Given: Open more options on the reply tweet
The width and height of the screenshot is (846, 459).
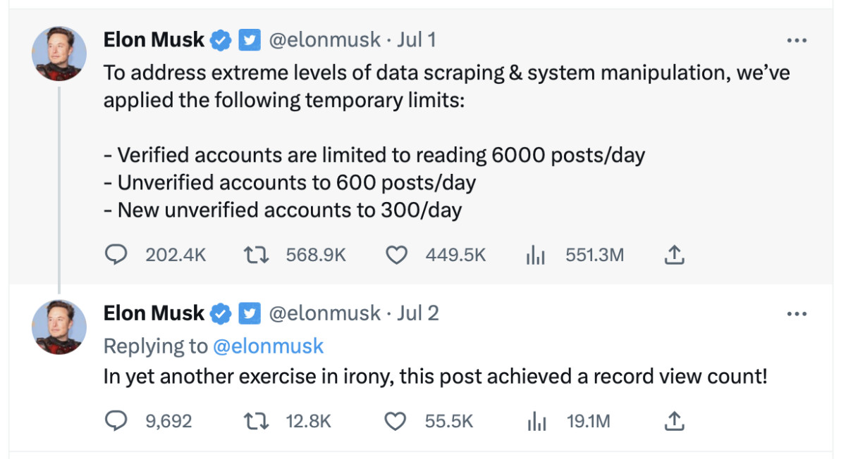Looking at the screenshot, I should tap(797, 313).
